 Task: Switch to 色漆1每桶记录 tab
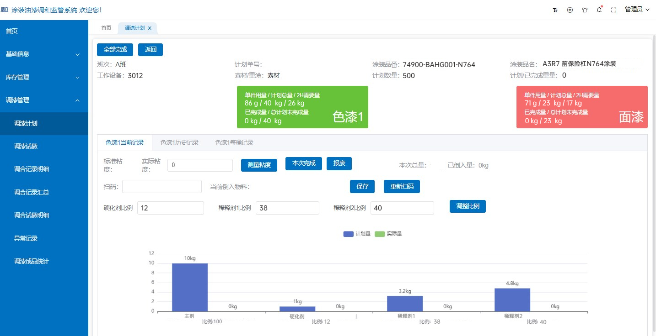coord(234,142)
